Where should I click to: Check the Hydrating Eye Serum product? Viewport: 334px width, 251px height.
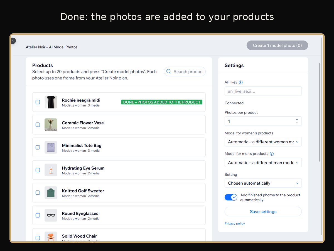[38, 170]
